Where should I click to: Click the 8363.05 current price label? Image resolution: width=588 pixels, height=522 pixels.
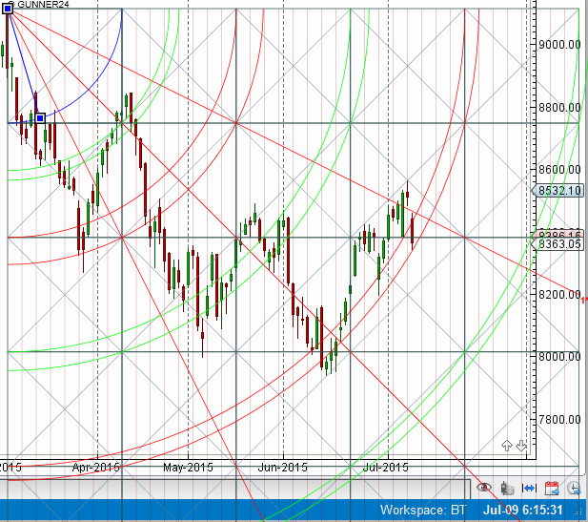[559, 244]
